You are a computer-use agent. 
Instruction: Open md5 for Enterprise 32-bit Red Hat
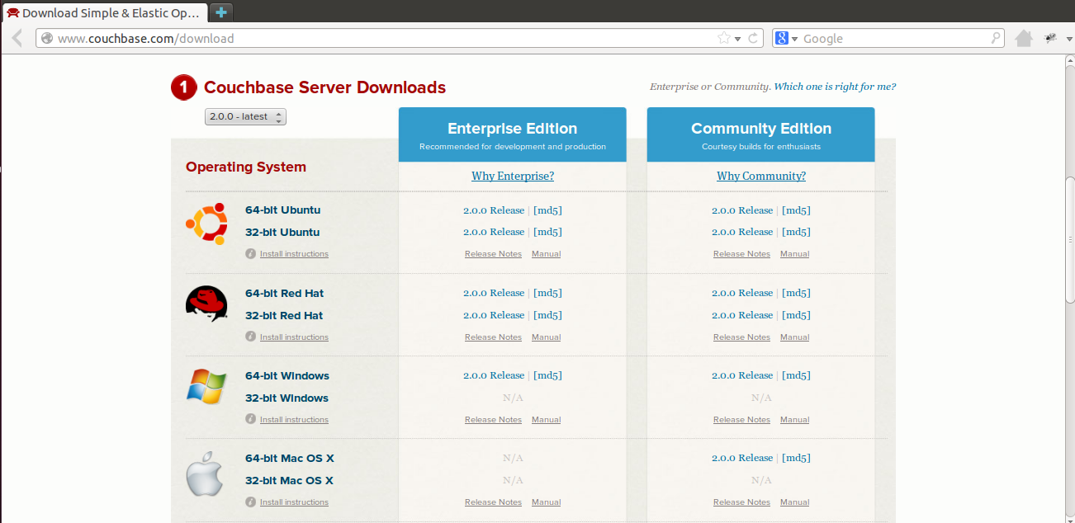(x=547, y=315)
